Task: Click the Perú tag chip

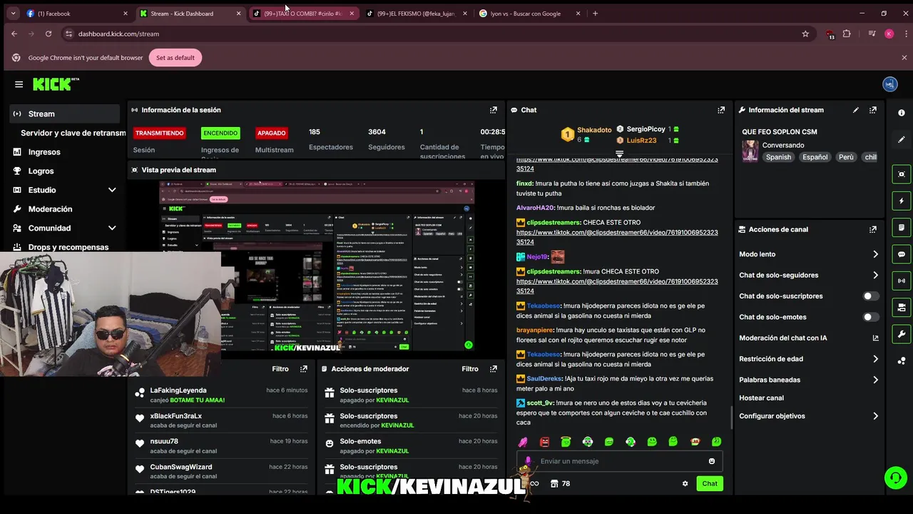Action: point(846,157)
